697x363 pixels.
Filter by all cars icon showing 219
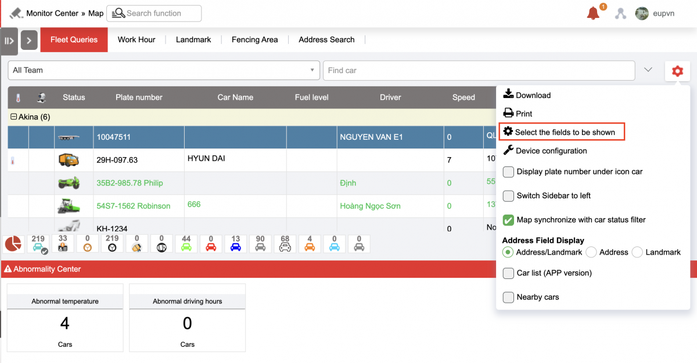pos(38,244)
